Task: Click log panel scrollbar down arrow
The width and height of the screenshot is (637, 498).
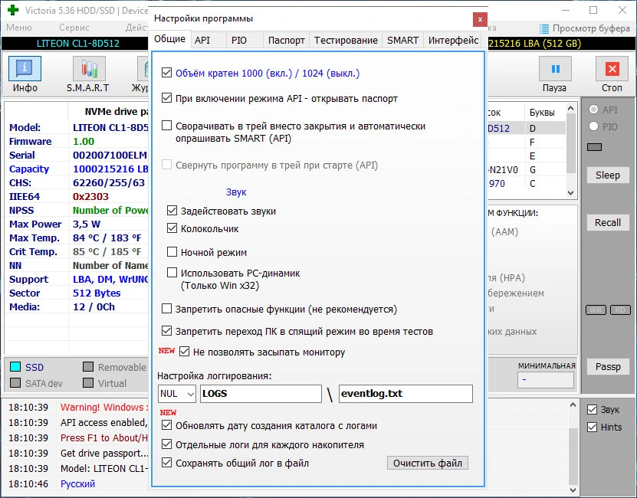Action: coord(573,490)
